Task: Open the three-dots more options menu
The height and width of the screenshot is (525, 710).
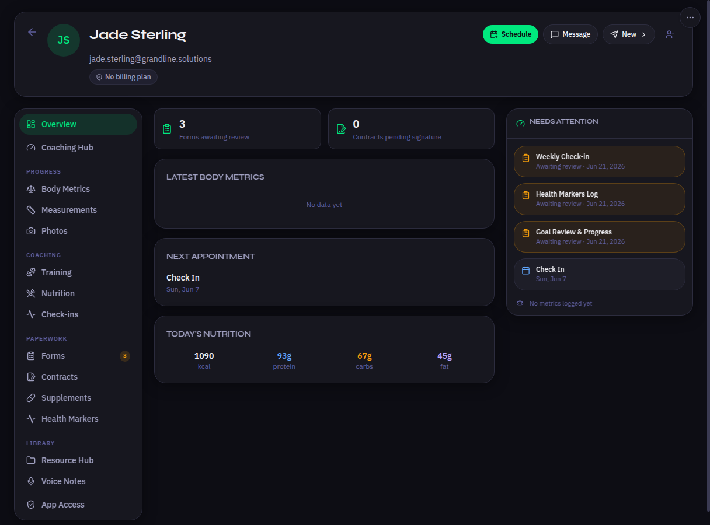Action: click(690, 17)
